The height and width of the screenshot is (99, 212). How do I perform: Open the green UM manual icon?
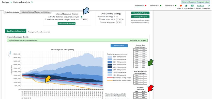pyautogui.click(x=192, y=6)
